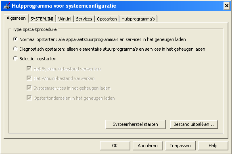232x154 pixels.
Task: Confirm with the OK button
Action: [115, 146]
